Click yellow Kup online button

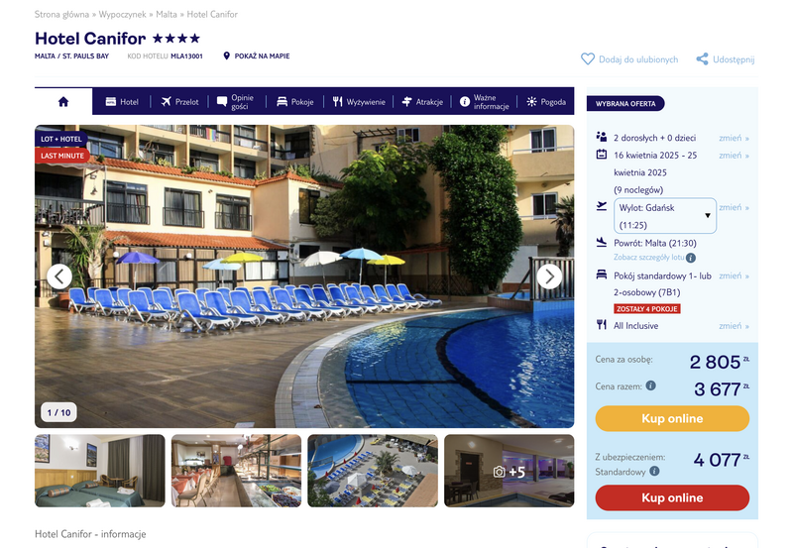pos(672,418)
